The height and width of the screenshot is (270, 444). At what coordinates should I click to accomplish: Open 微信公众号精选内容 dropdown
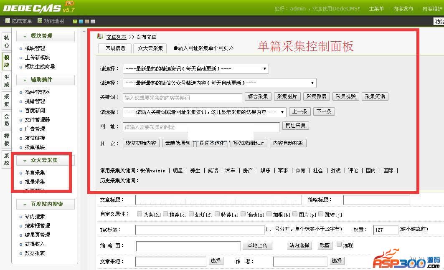(219, 83)
